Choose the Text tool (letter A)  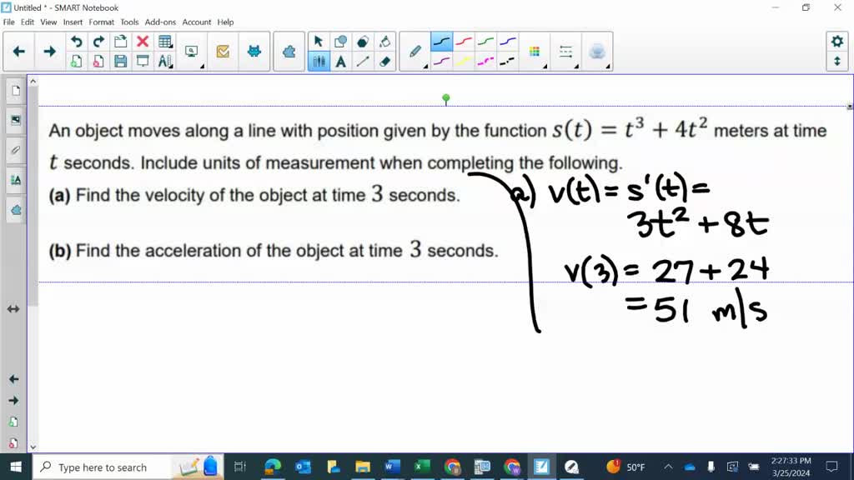tap(340, 61)
